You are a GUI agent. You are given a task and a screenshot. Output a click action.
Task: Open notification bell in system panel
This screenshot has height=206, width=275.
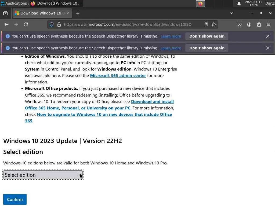(x=239, y=3)
